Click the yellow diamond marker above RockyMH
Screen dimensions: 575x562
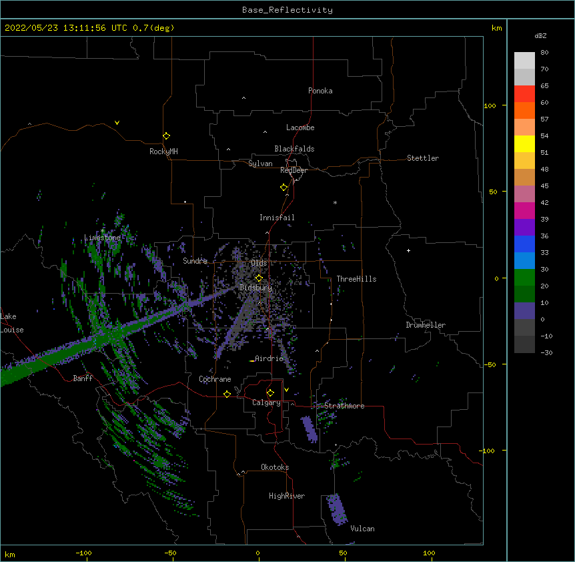tap(167, 136)
